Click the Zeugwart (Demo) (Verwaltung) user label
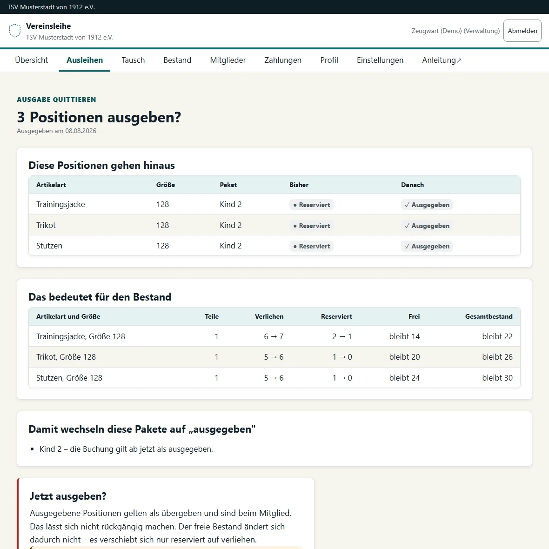 point(455,31)
